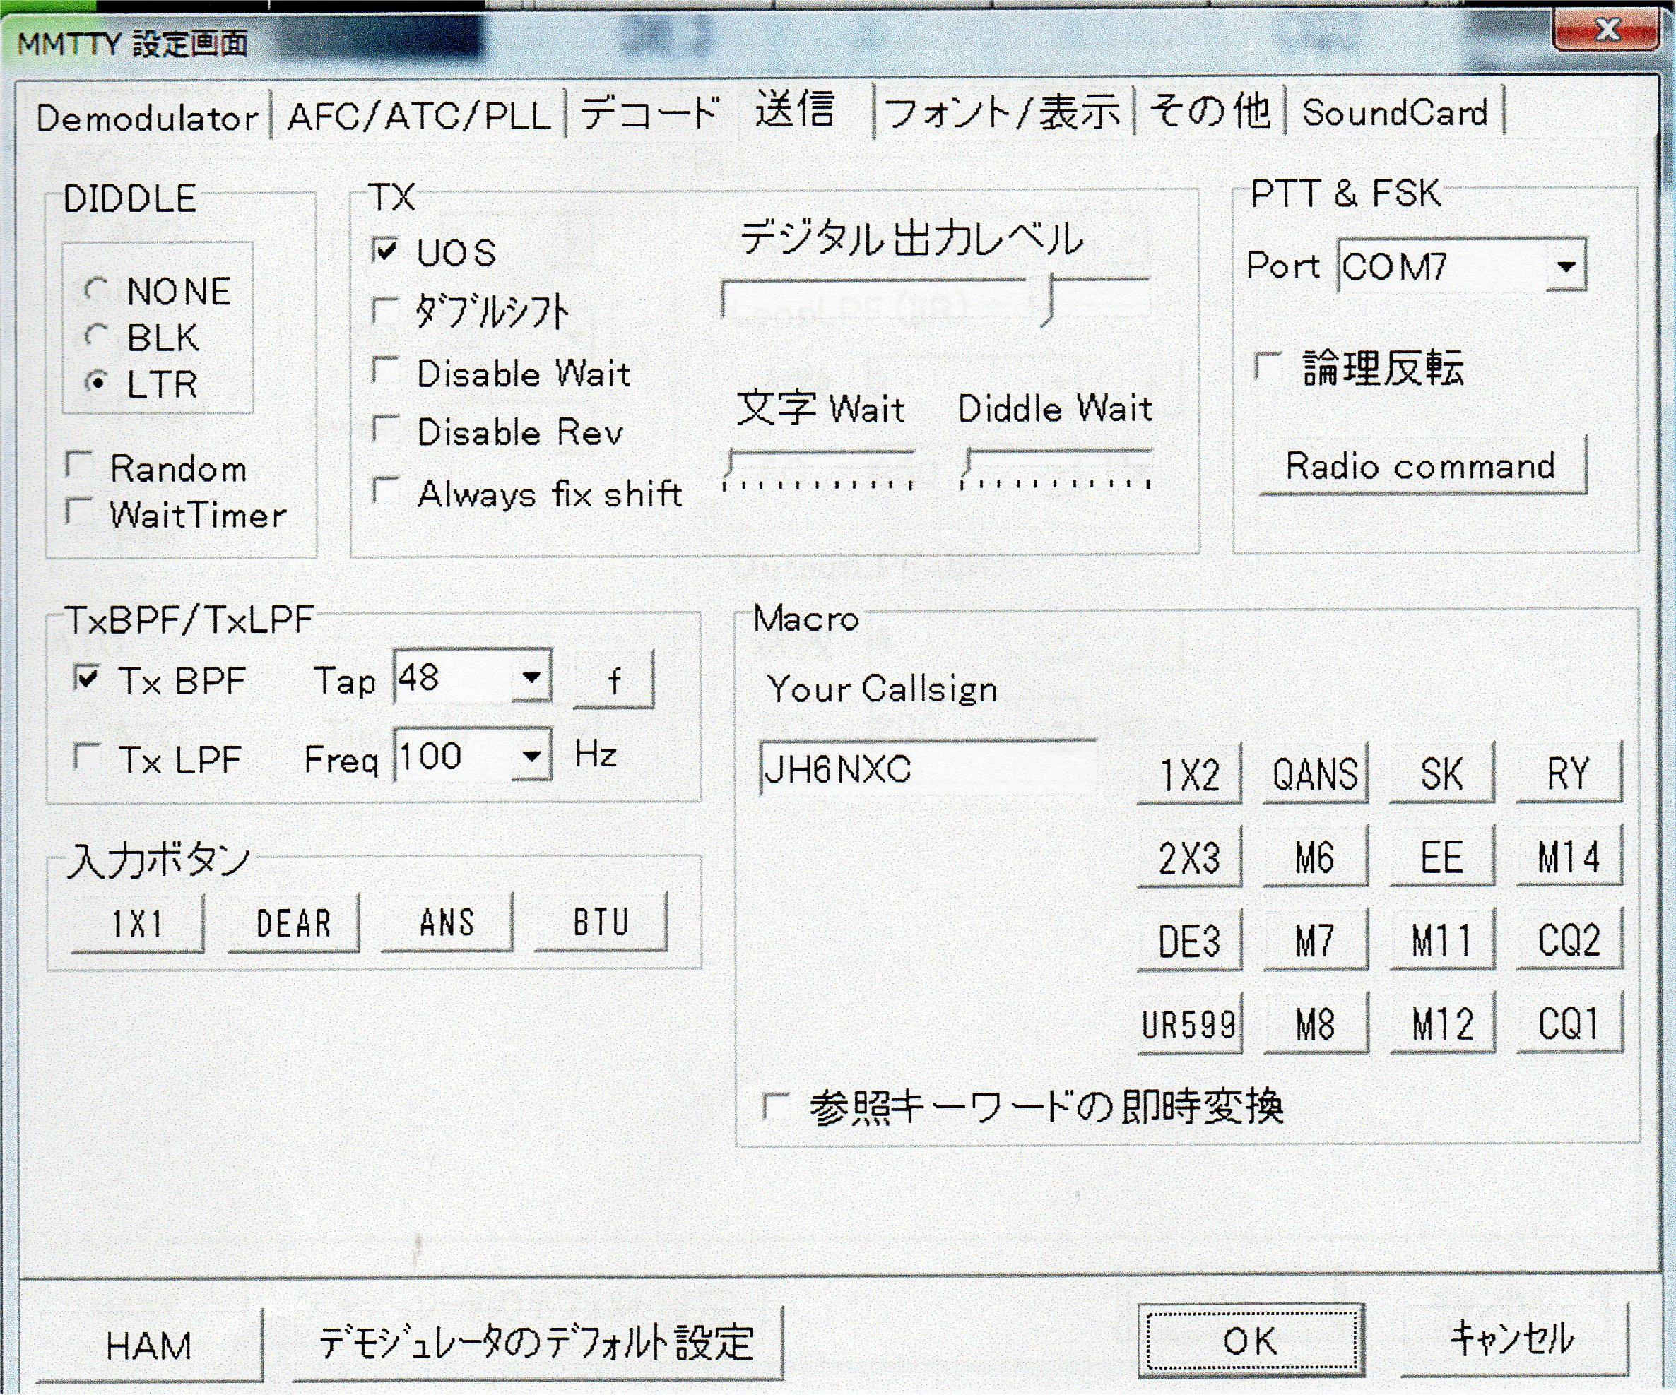Click the Radio command button

[1423, 465]
